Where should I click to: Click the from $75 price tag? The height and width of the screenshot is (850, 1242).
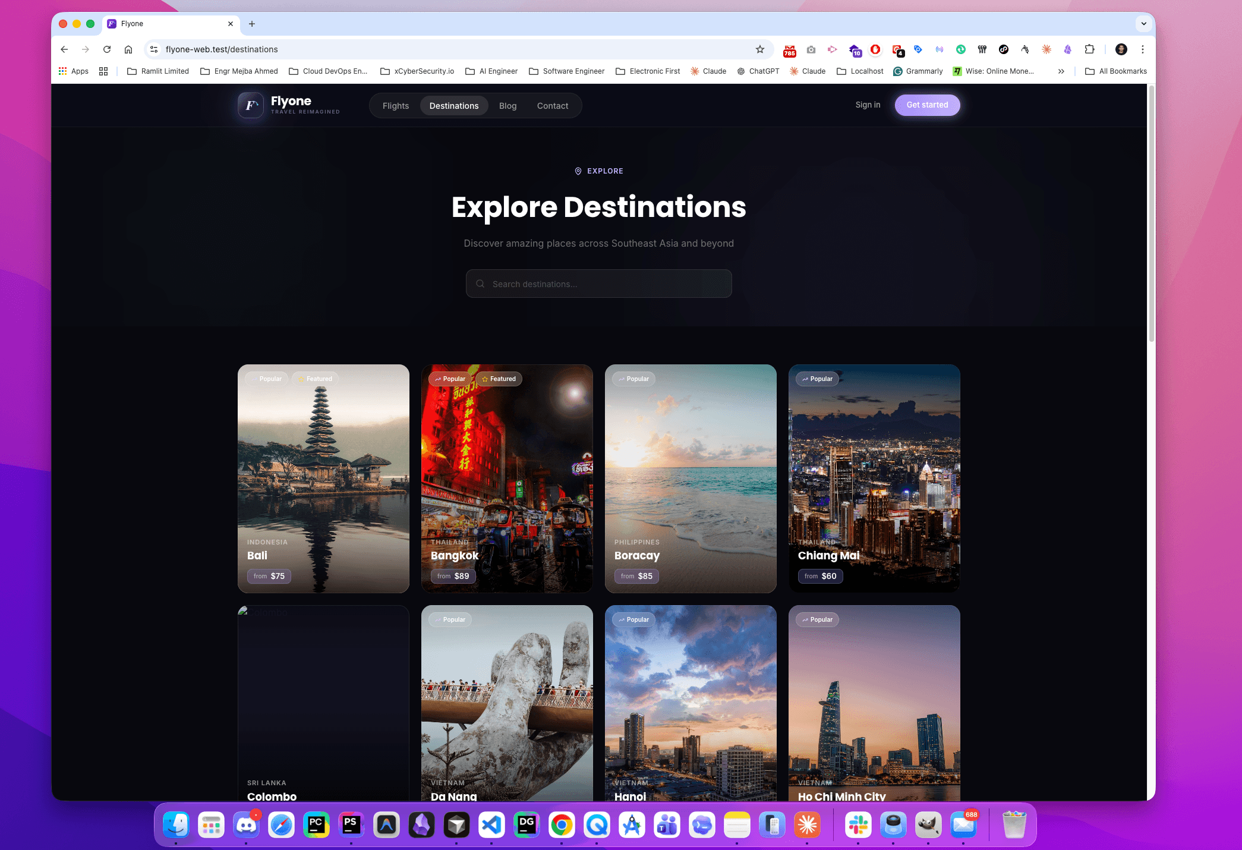click(269, 576)
